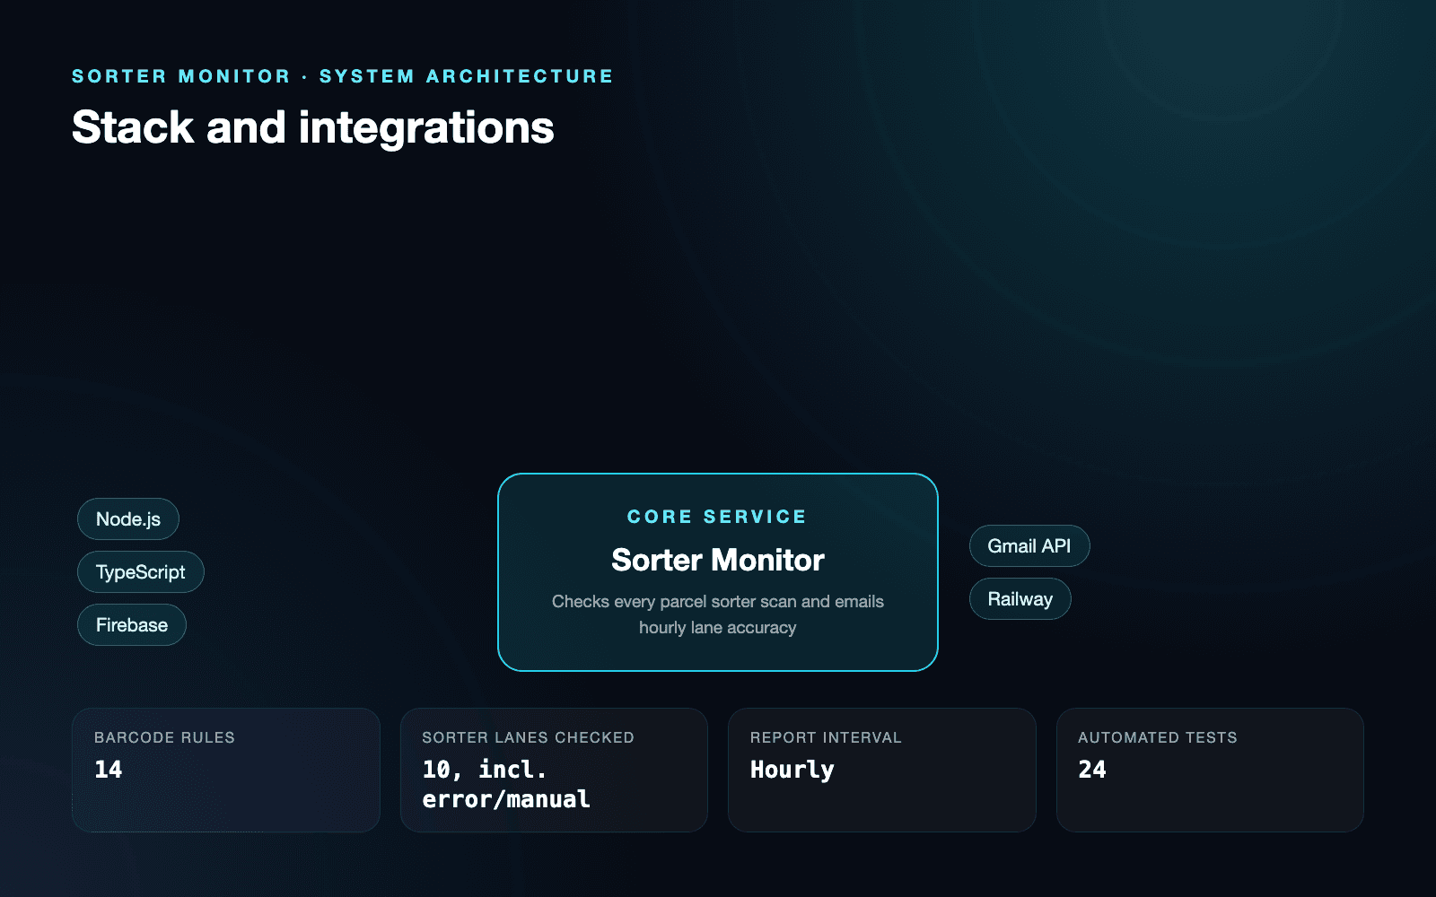
Task: Click the Report Interval card
Action: [x=882, y=770]
